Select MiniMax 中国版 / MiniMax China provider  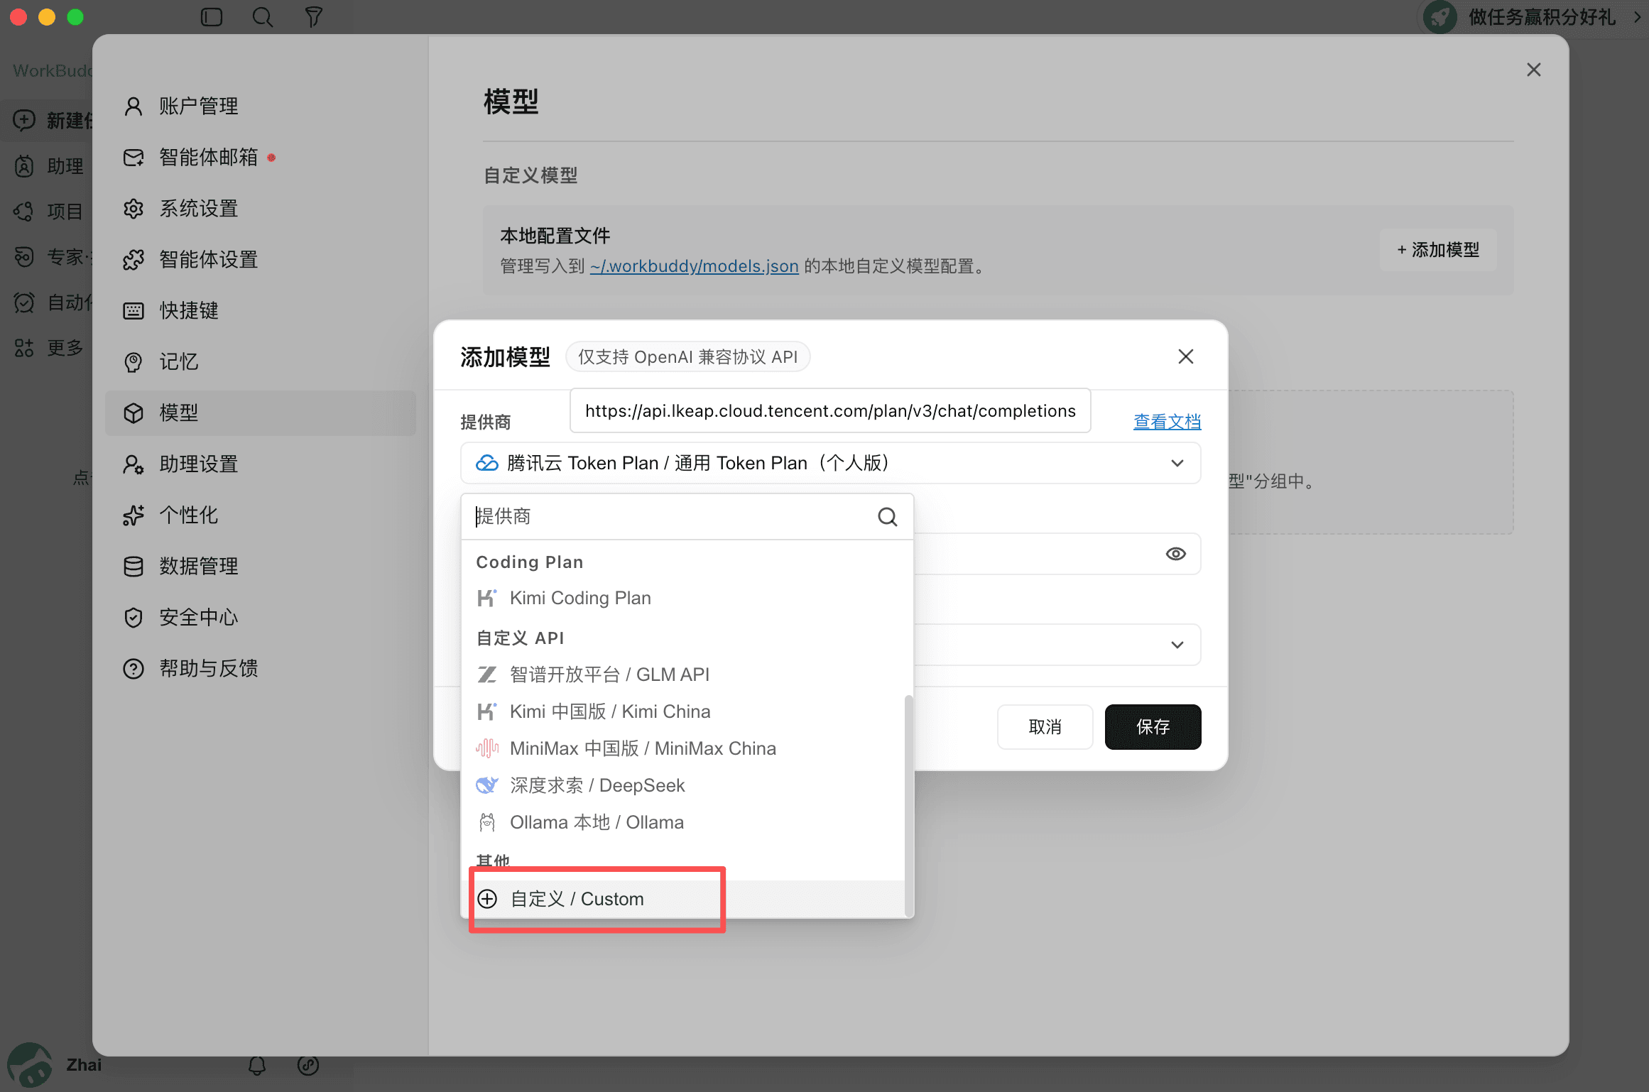pyautogui.click(x=683, y=748)
